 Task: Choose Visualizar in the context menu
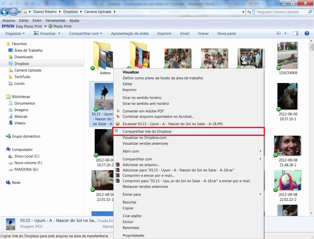click(x=131, y=72)
